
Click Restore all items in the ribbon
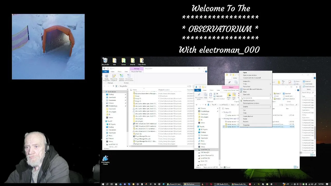(122, 78)
